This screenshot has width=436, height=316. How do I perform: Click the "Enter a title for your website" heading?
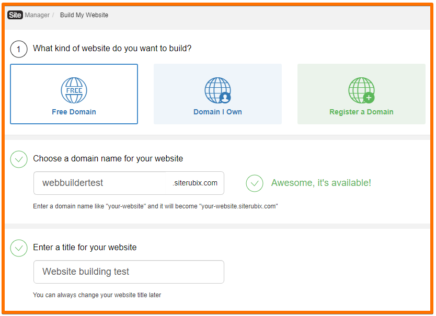tap(85, 247)
